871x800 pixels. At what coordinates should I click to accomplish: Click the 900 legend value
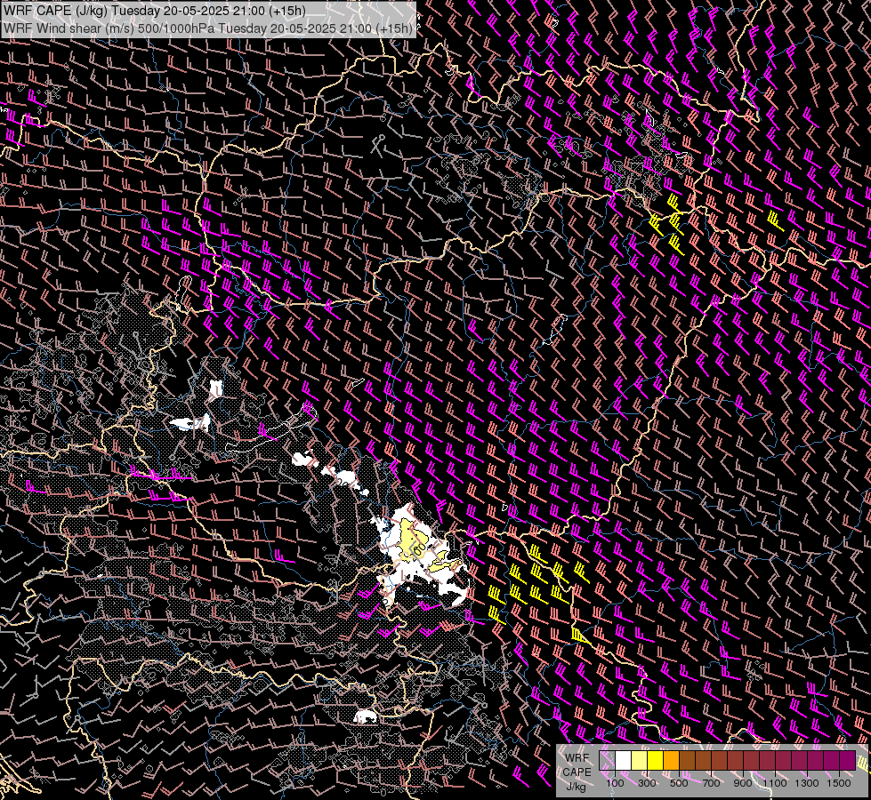click(x=743, y=783)
